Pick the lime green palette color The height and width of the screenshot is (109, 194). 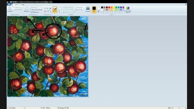point(116,10)
